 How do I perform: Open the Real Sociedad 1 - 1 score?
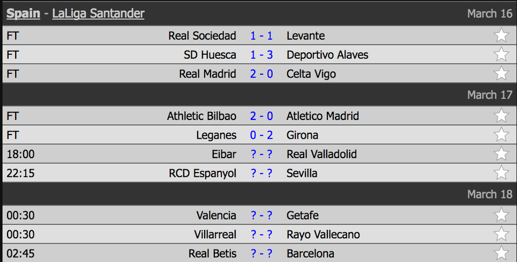coord(261,36)
